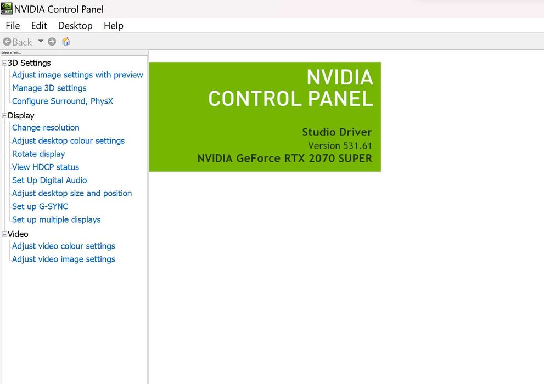Open Adjust desktop colour settings
The image size is (544, 384).
point(69,140)
